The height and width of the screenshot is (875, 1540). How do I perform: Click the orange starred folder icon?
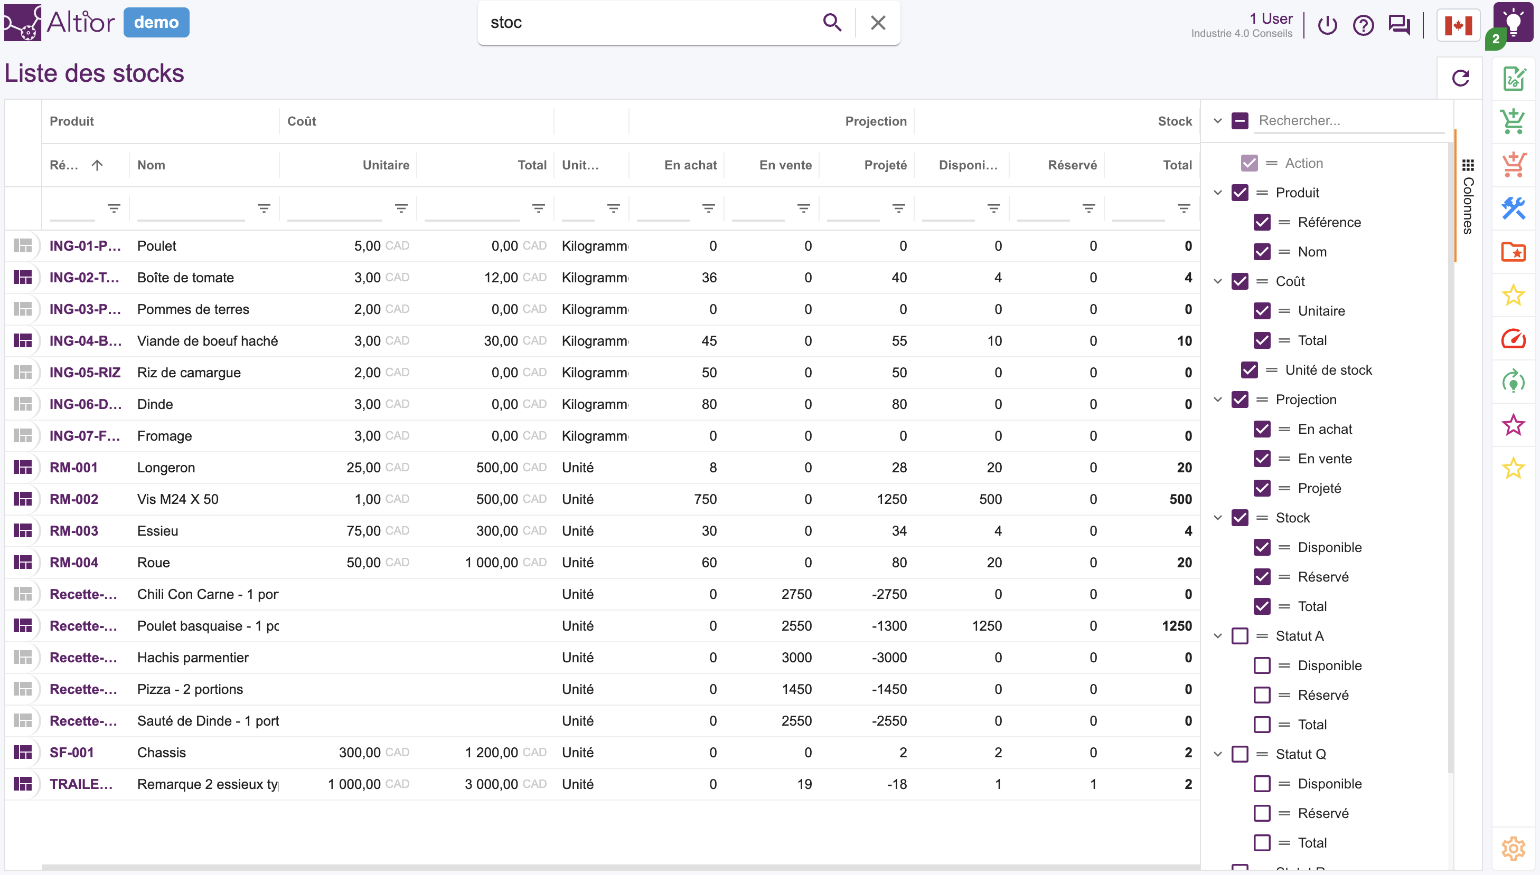[x=1514, y=252]
